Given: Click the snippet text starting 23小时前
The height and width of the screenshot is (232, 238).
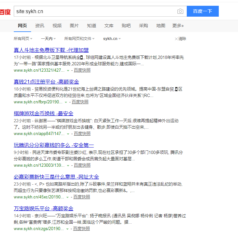Looking at the screenshot, I should [98, 187].
